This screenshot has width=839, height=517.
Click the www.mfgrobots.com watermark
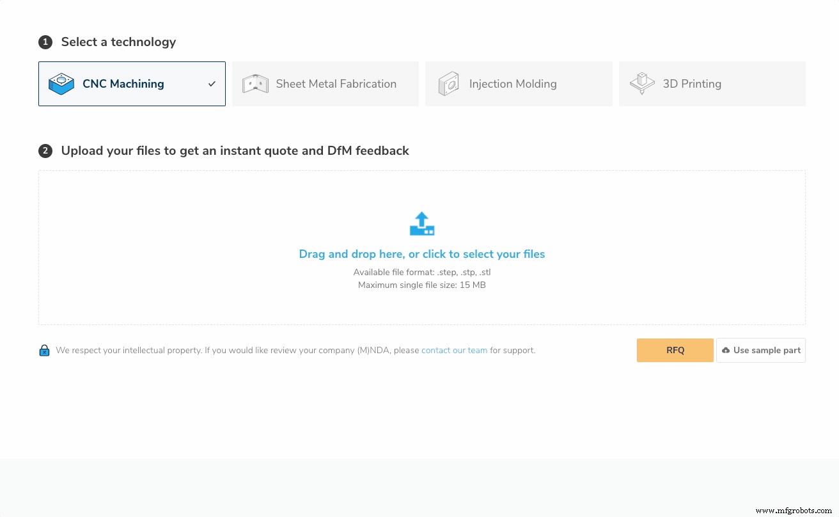tap(793, 511)
